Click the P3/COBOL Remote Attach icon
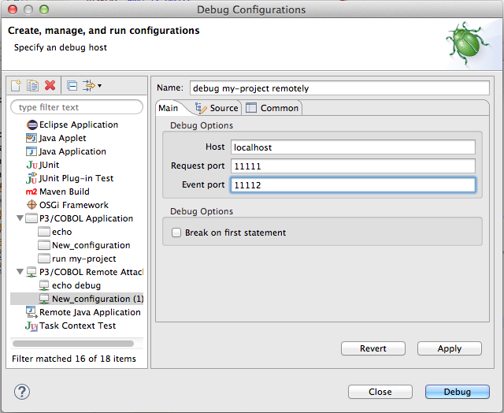Screen dimensions: 504x413 click(31, 272)
